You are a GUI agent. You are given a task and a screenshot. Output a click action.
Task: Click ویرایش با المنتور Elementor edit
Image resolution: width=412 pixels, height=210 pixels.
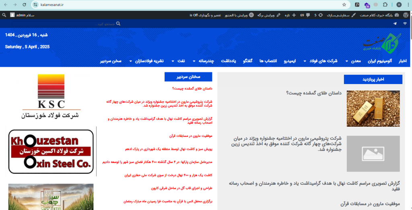[239, 15]
